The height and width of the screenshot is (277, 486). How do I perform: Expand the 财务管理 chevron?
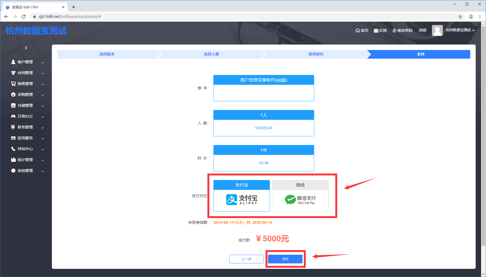[43, 128]
